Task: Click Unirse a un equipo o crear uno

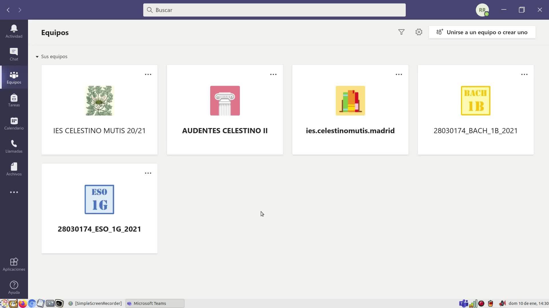Action: (482, 32)
